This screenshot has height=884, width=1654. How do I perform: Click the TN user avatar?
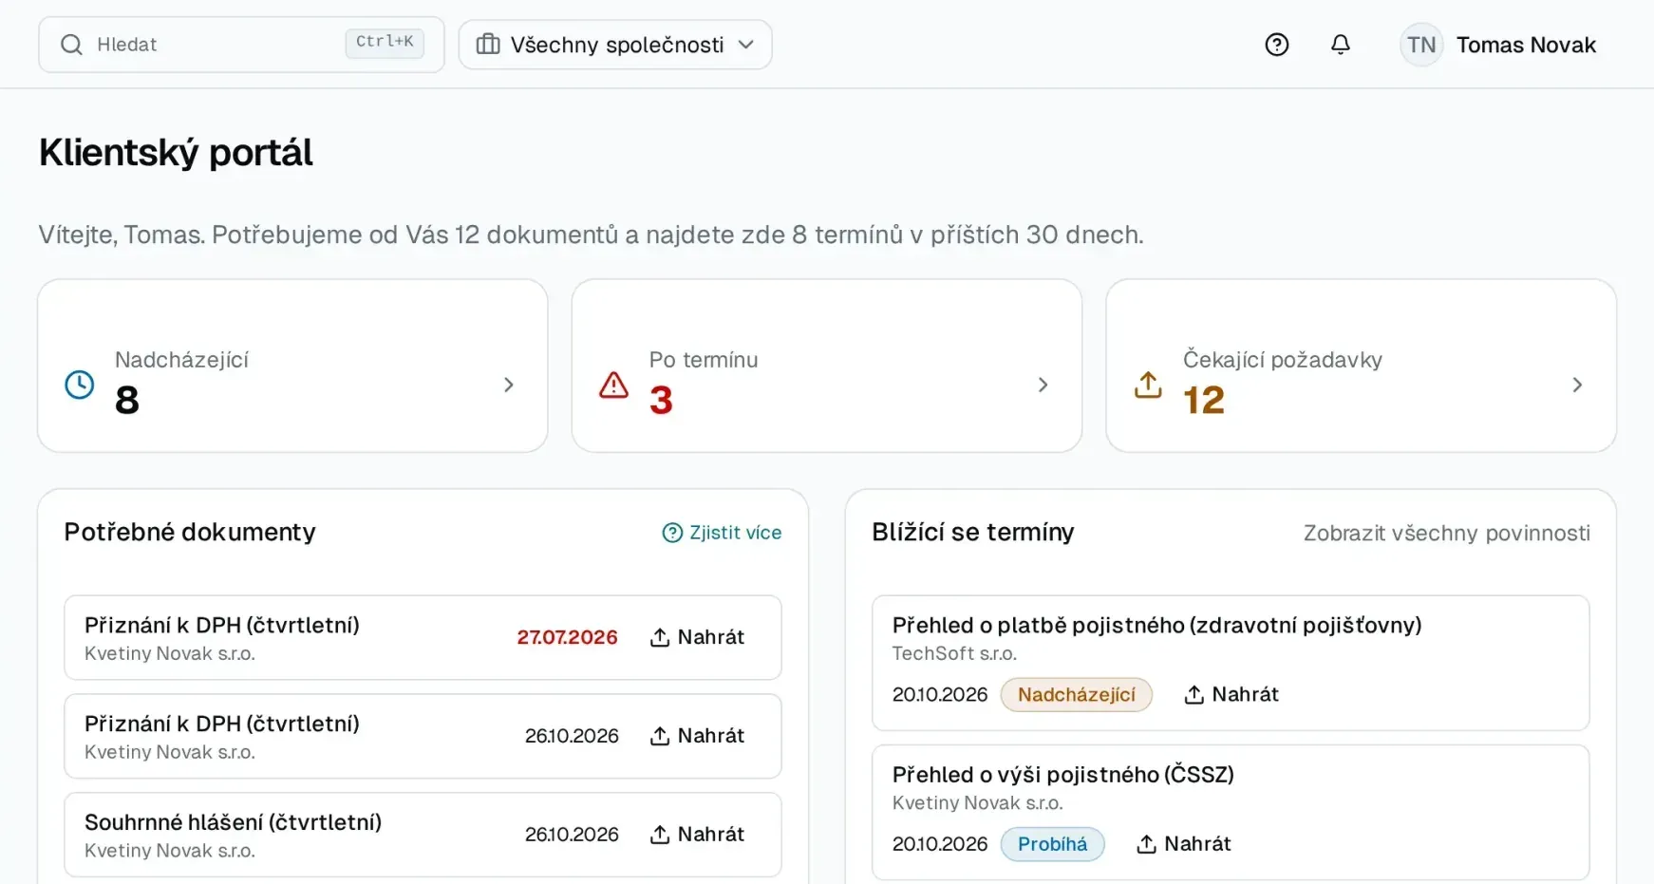[1421, 45]
